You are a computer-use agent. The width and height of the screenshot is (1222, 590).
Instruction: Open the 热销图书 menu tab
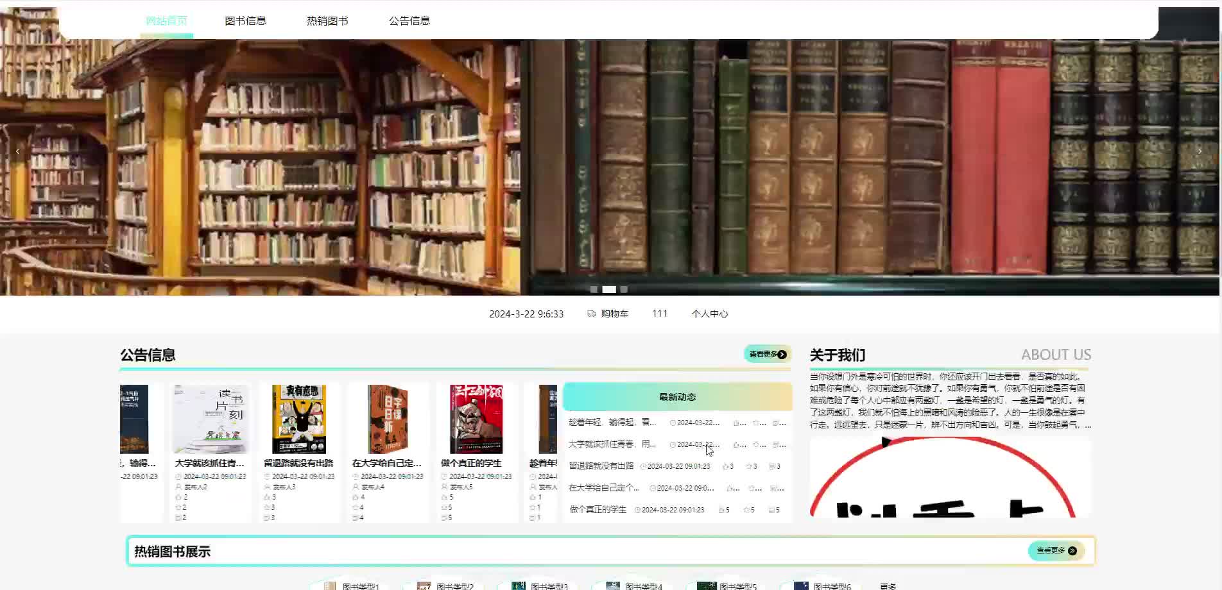pyautogui.click(x=327, y=21)
